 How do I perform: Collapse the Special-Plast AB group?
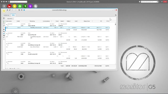tap(7, 34)
